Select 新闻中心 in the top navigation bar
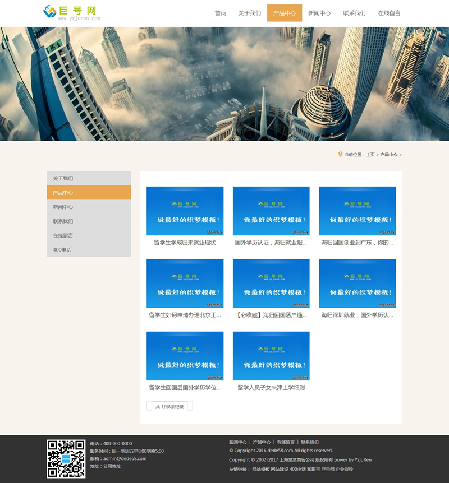449x483 pixels. tap(319, 13)
